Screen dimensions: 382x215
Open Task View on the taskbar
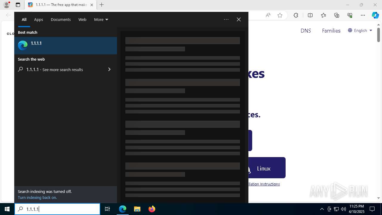(107, 209)
